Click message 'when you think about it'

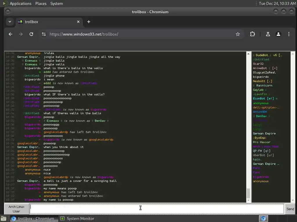coord(64,147)
